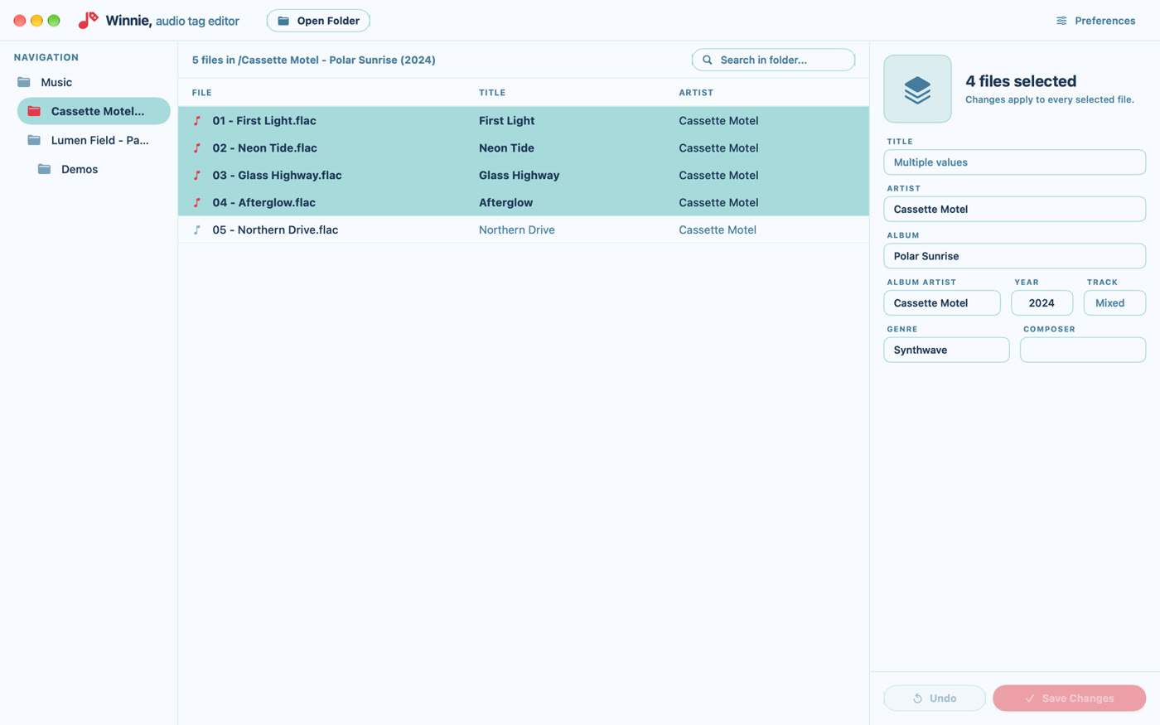1160x725 pixels.
Task: Click the Afterglow title cell
Action: pyautogui.click(x=505, y=203)
